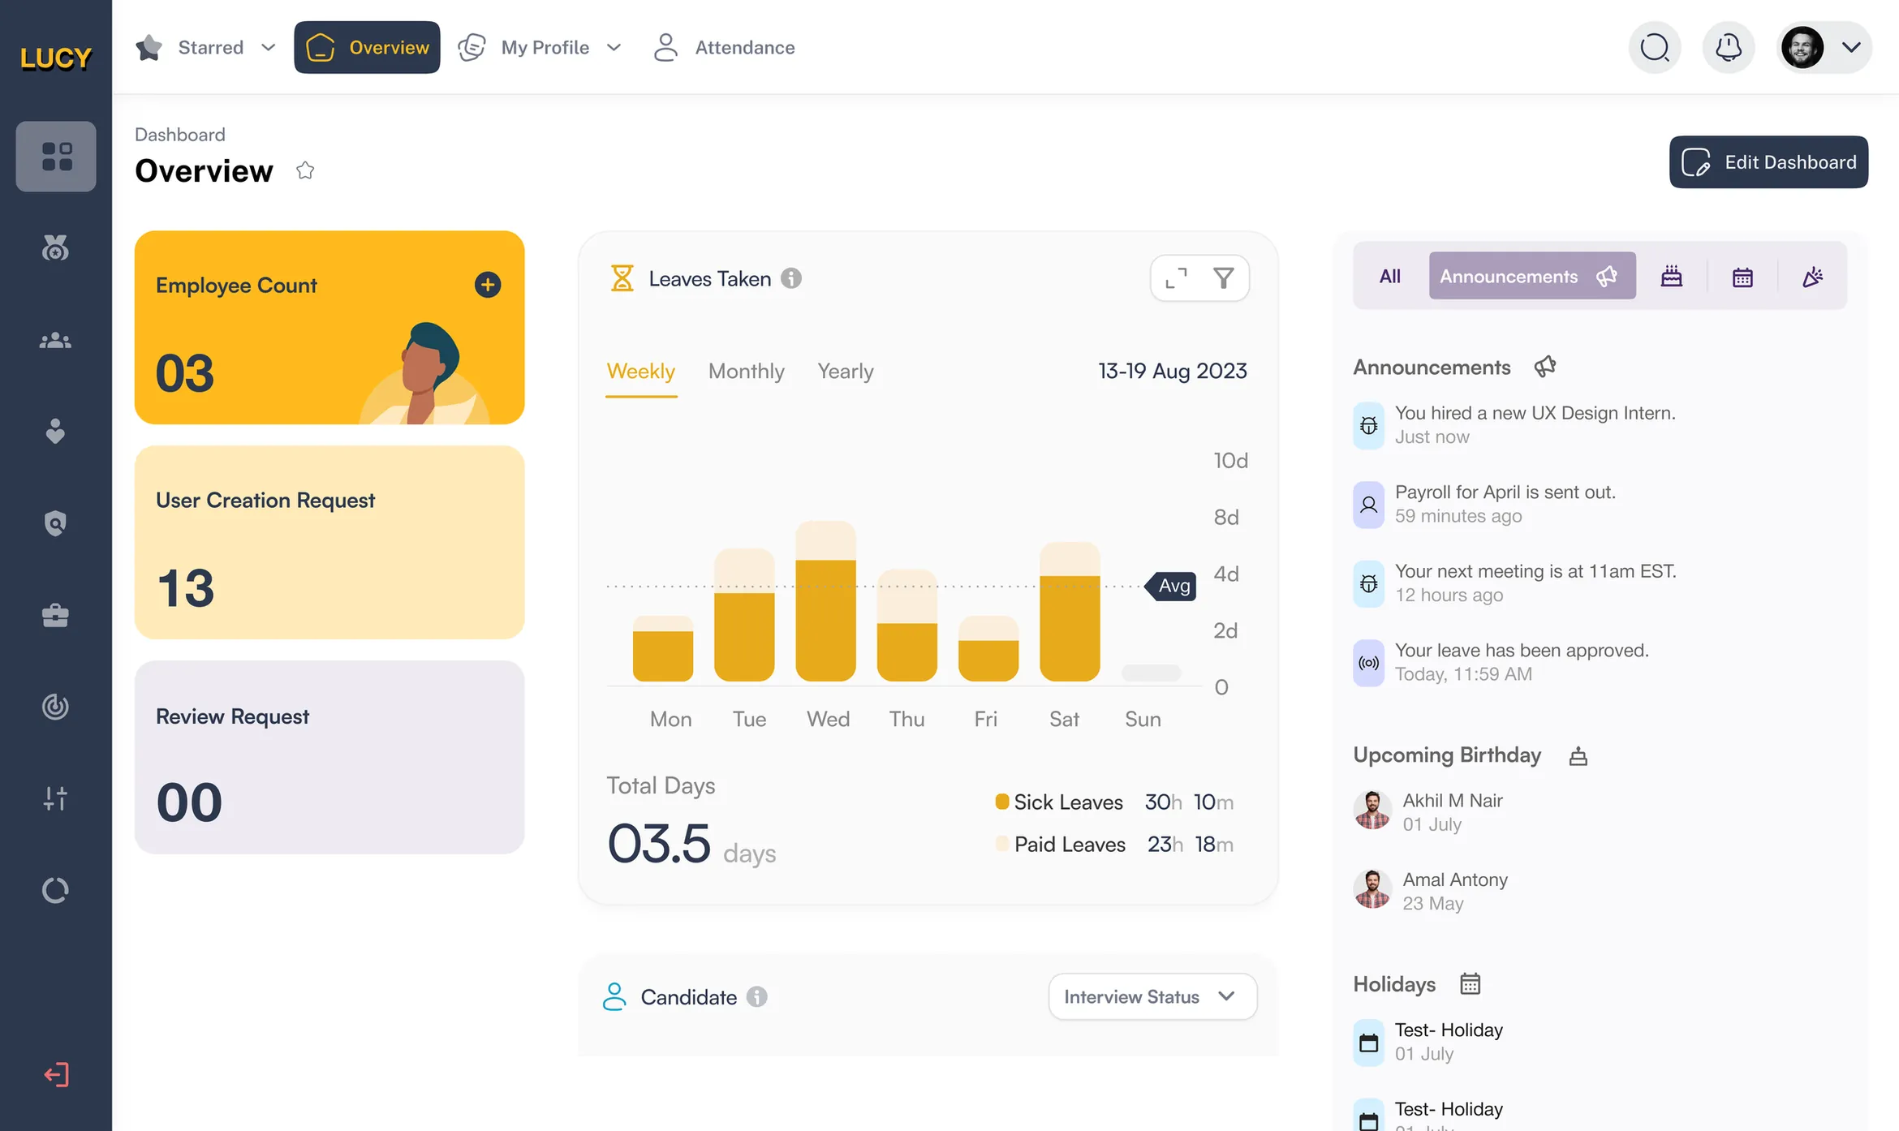This screenshot has width=1899, height=1131.
Task: Click the info icon beside Candidate
Action: pos(757,996)
